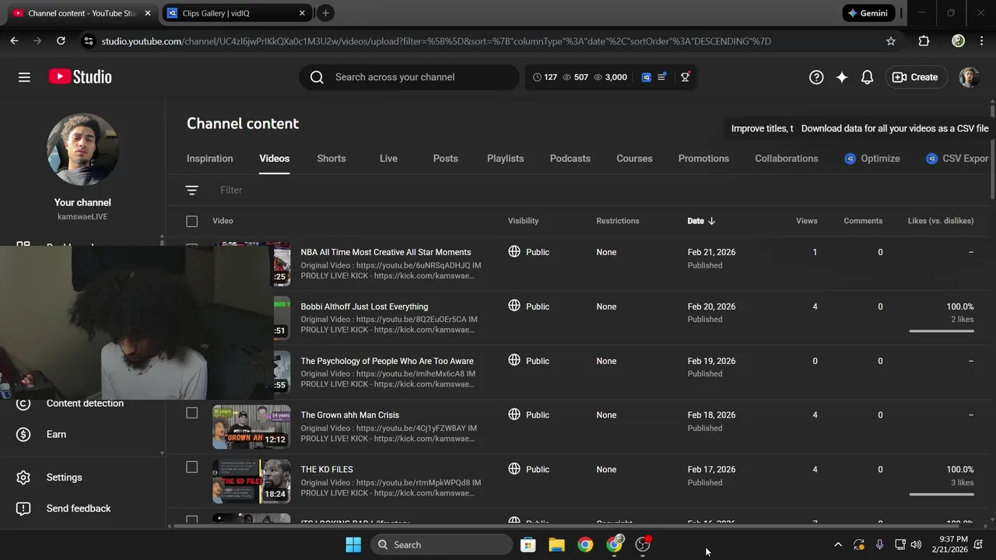Check the select-all videos checkbox
Viewport: 996px width, 560px height.
coord(192,221)
